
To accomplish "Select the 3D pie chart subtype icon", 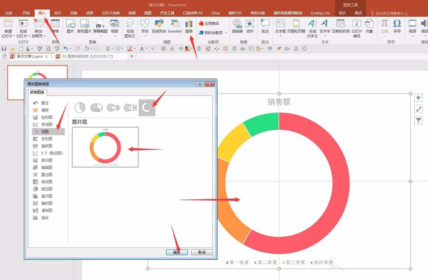I will (97, 108).
